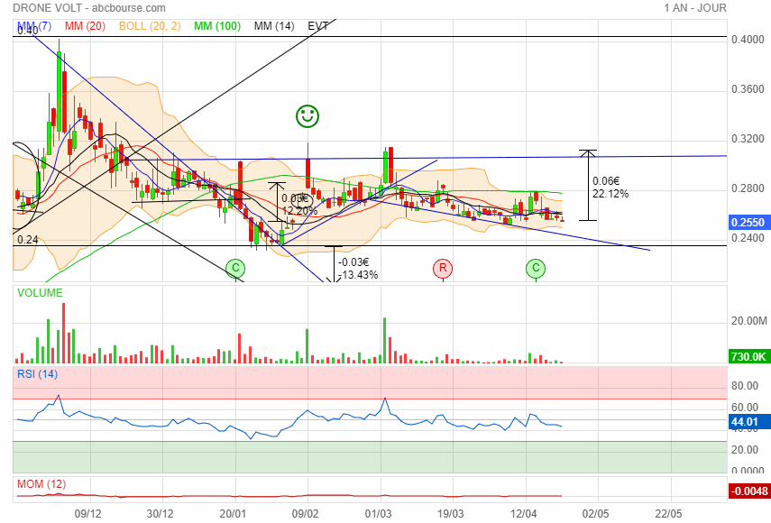This screenshot has height=523, width=771.
Task: Click the 09/02 date label
Action: [305, 514]
